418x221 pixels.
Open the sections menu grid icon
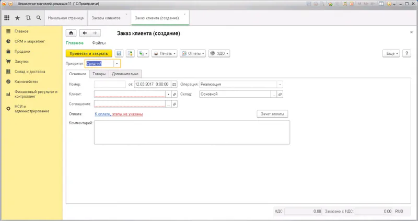pyautogui.click(x=7, y=18)
